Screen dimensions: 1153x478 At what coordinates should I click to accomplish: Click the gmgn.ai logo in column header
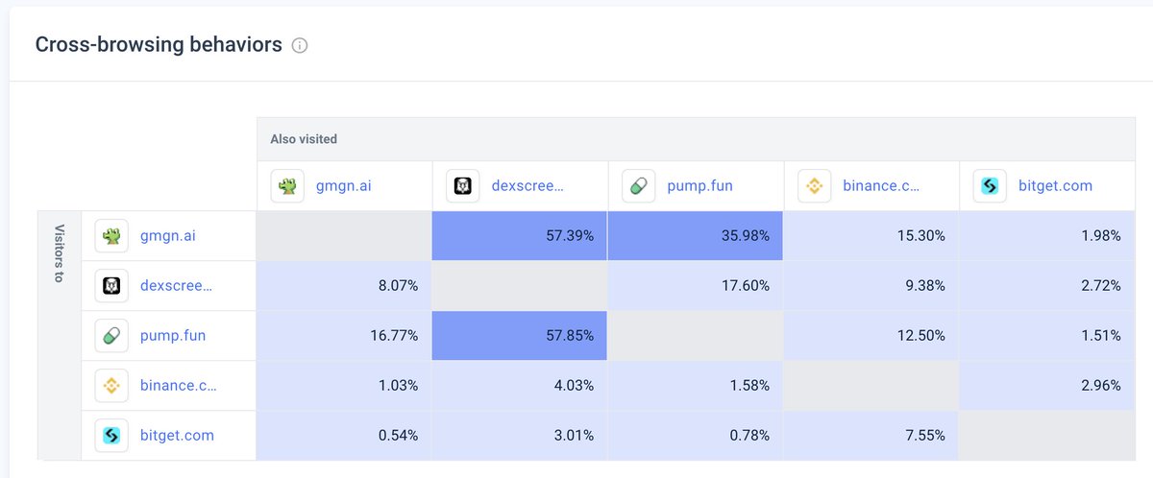click(x=287, y=185)
